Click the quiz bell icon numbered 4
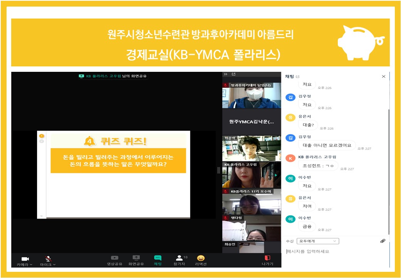Screen dimensions: 401x278 (90, 141)
